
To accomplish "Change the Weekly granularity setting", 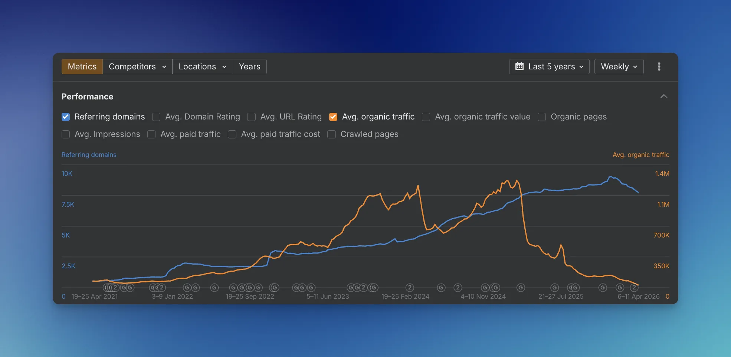I will [x=619, y=66].
